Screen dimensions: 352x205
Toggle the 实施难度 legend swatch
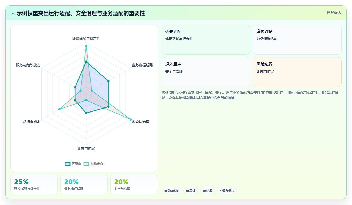(86, 164)
